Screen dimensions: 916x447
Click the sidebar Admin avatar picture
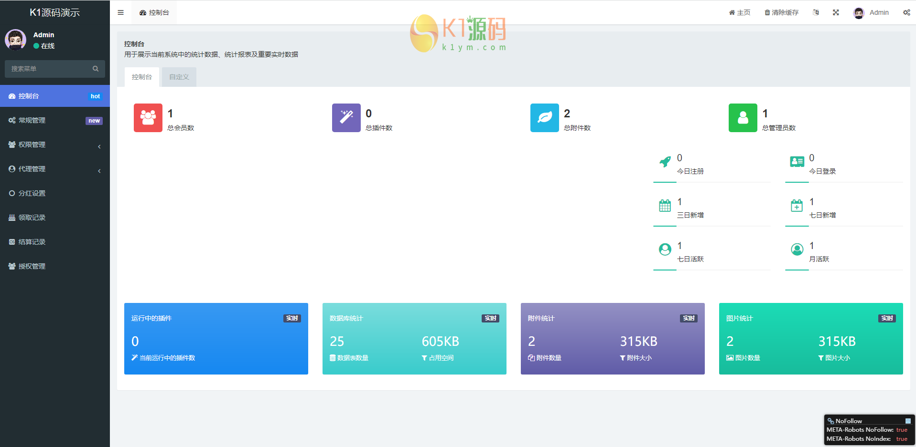(x=16, y=40)
